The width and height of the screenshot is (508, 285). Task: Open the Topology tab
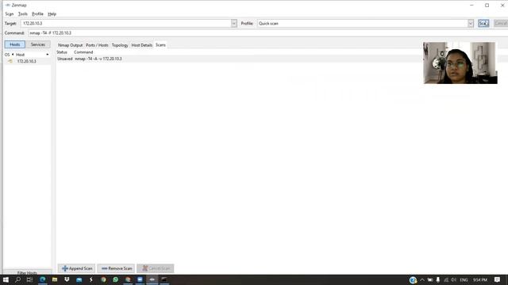(120, 45)
